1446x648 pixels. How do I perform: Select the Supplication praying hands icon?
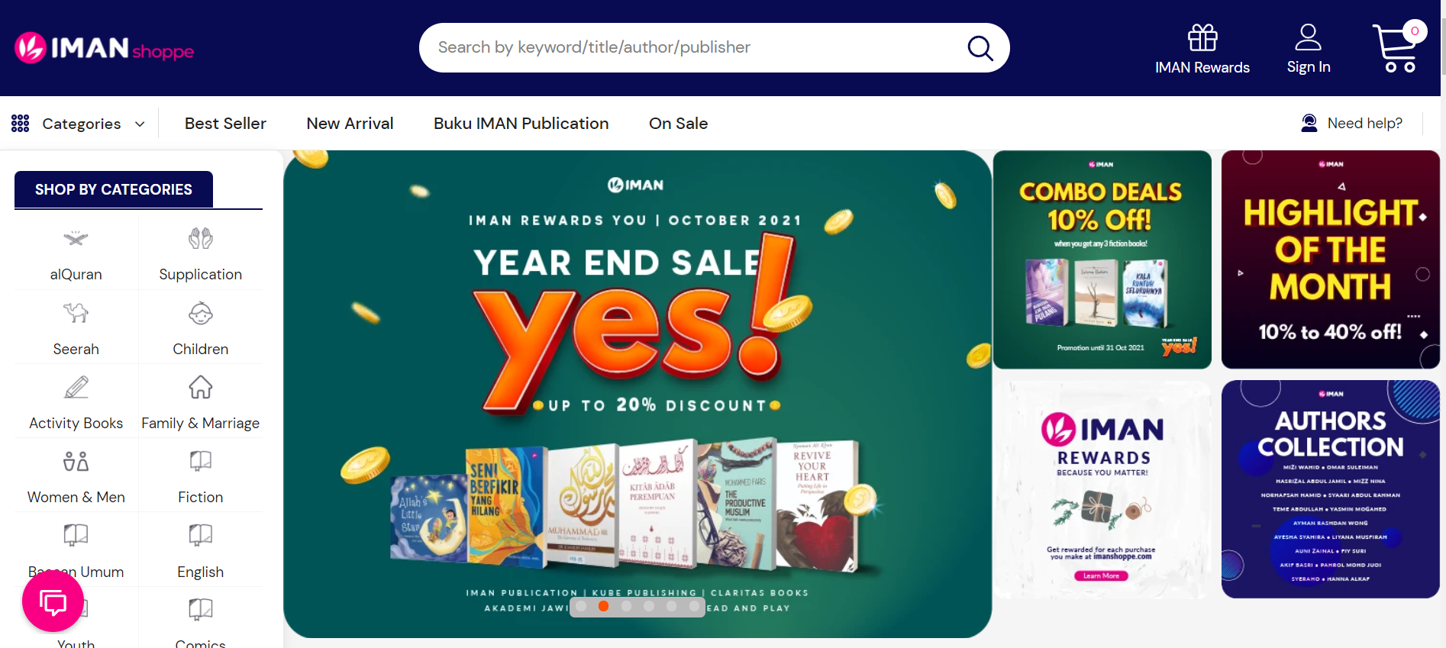[x=201, y=239]
